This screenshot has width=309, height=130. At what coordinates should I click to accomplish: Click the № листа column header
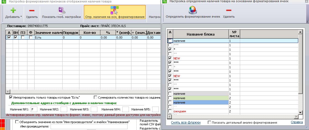[x=234, y=34]
